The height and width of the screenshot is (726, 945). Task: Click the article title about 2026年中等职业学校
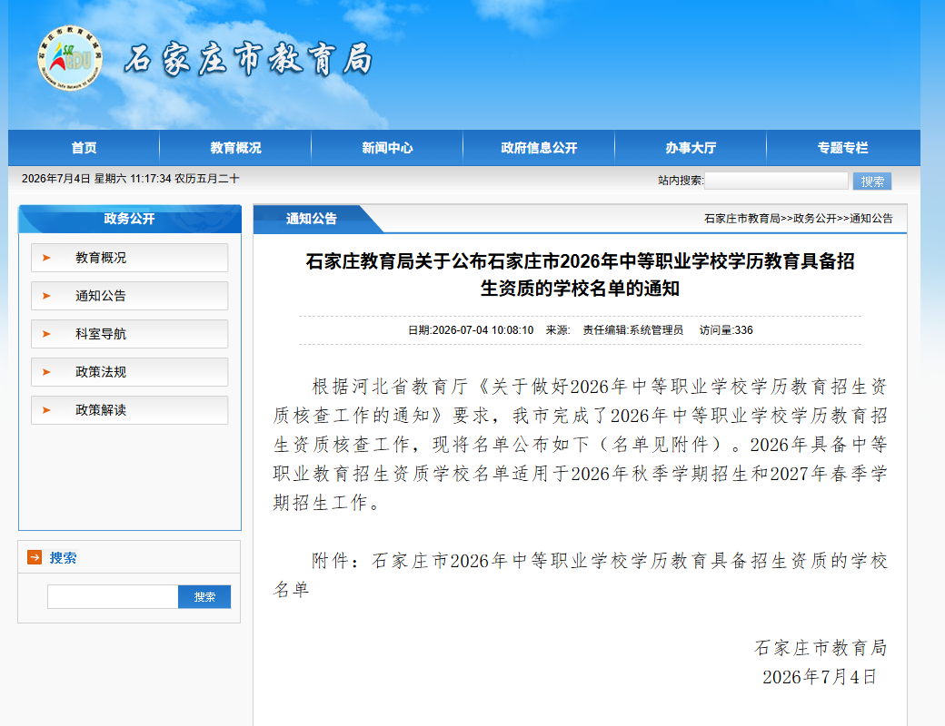pyautogui.click(x=580, y=274)
